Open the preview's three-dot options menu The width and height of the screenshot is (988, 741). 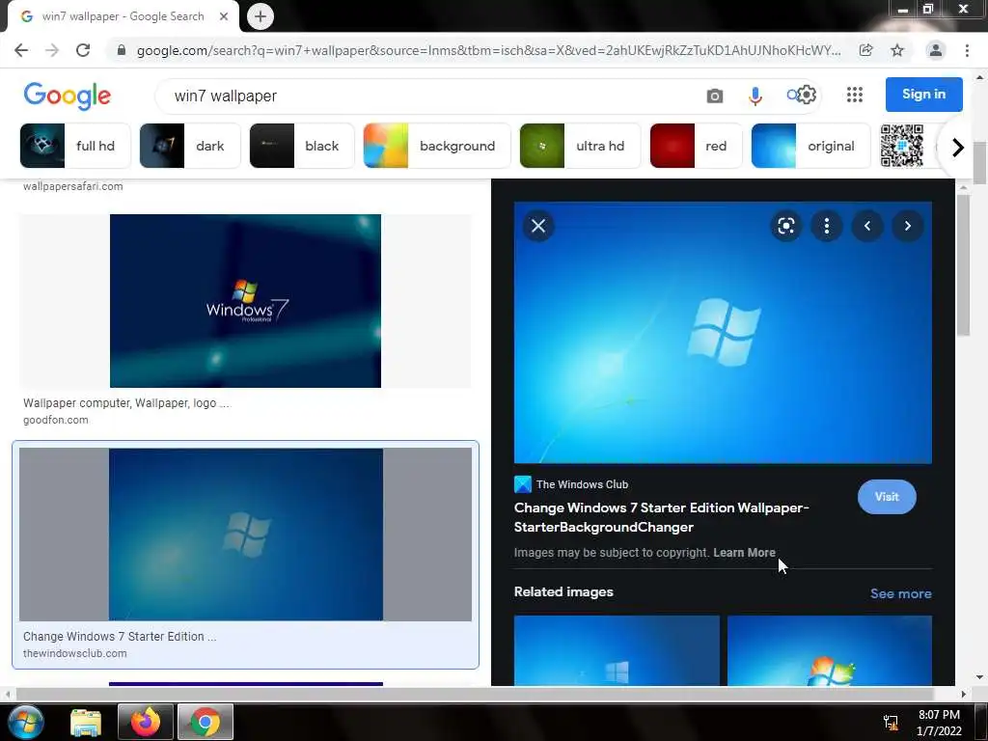pyautogui.click(x=827, y=226)
